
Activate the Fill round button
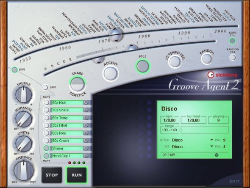143,66
